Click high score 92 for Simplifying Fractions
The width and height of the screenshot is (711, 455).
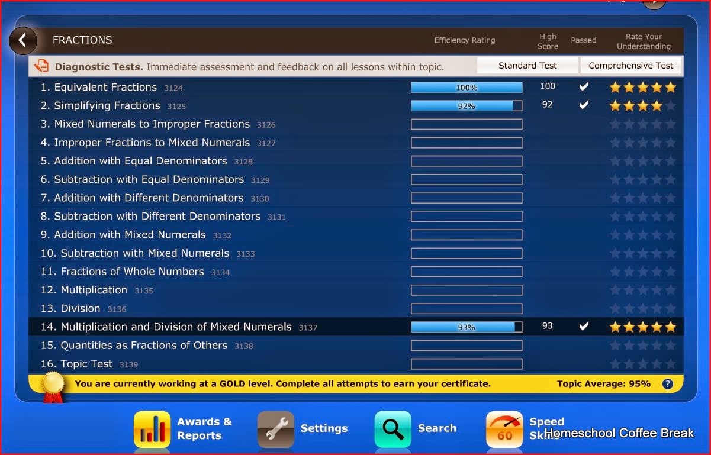pos(547,105)
